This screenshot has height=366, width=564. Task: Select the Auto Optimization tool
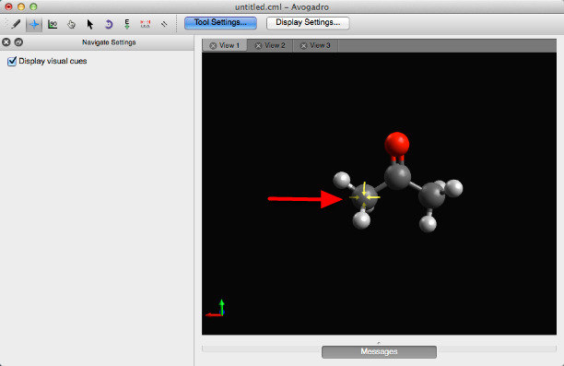tap(127, 24)
